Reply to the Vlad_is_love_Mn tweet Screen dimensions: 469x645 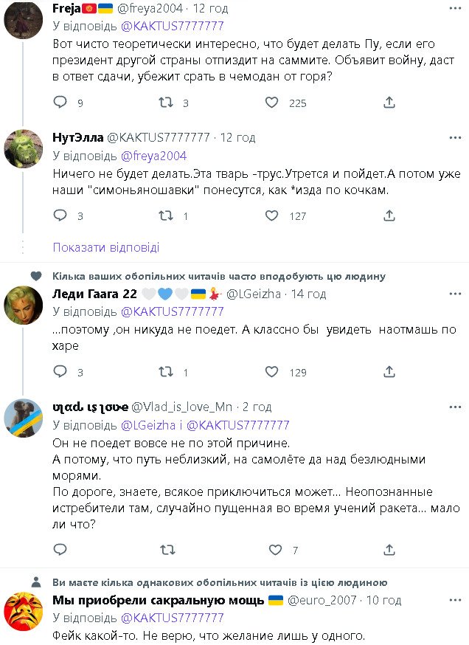60,550
